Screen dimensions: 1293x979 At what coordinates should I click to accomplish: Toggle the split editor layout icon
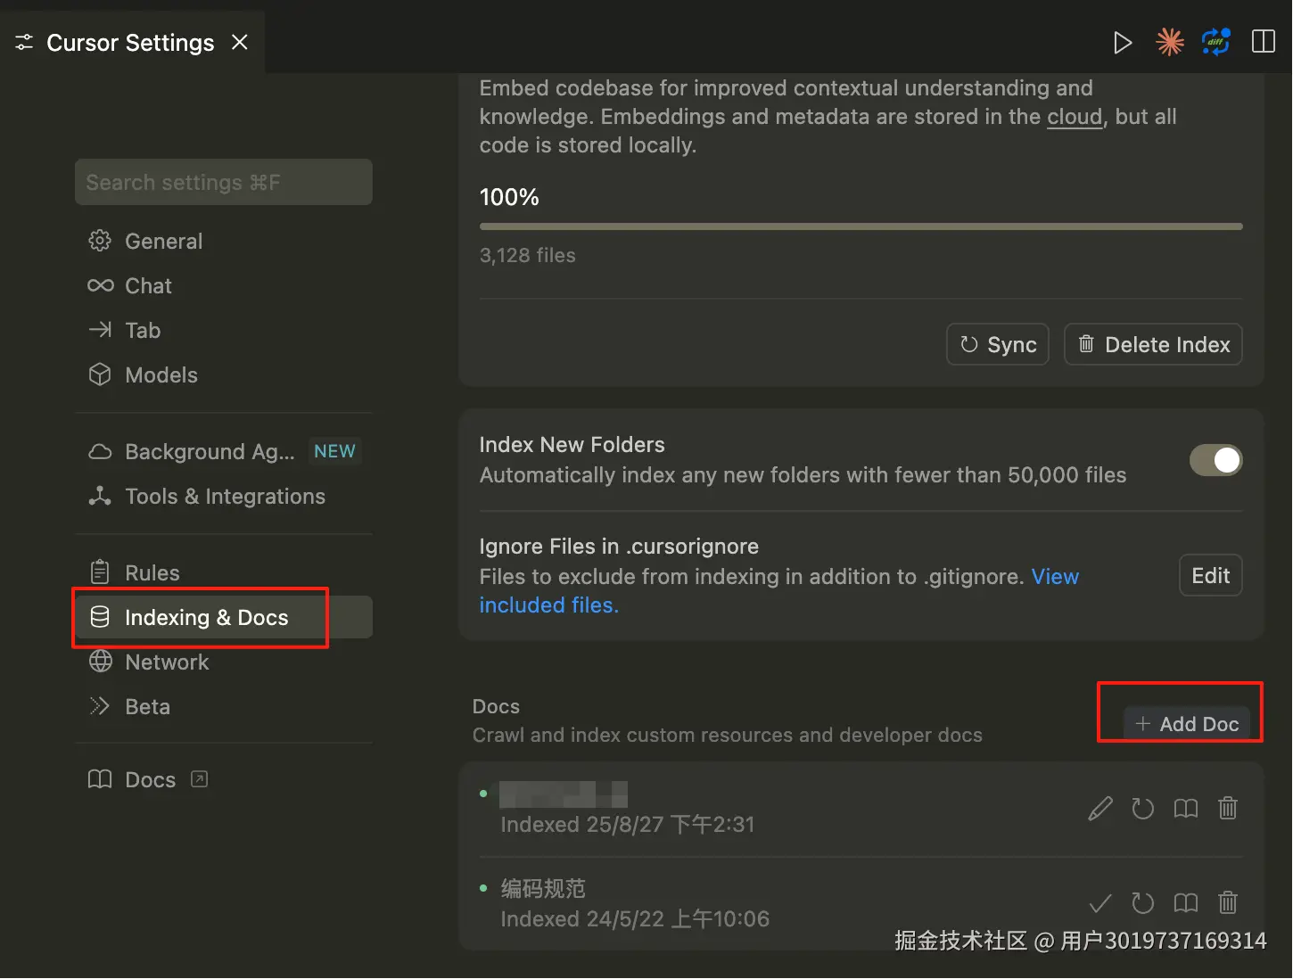pyautogui.click(x=1264, y=42)
